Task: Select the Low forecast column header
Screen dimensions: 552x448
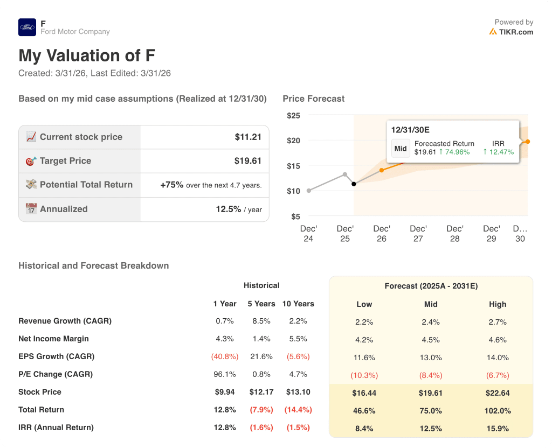Action: pyautogui.click(x=364, y=304)
